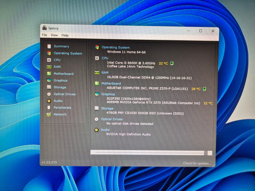The width and height of the screenshot is (255, 191).
Task: Click the Audio speaker icon in sidebar
Action: click(49, 101)
